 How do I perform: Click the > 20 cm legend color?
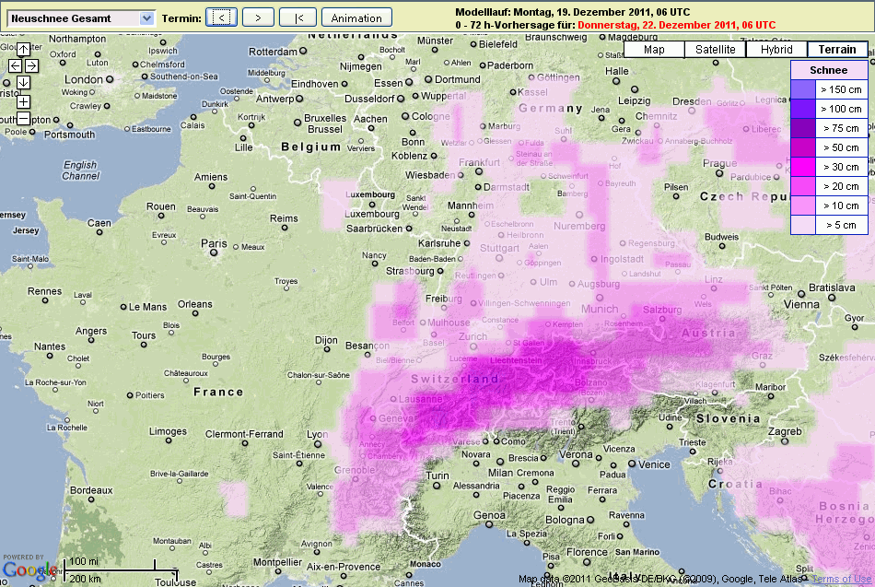click(803, 186)
